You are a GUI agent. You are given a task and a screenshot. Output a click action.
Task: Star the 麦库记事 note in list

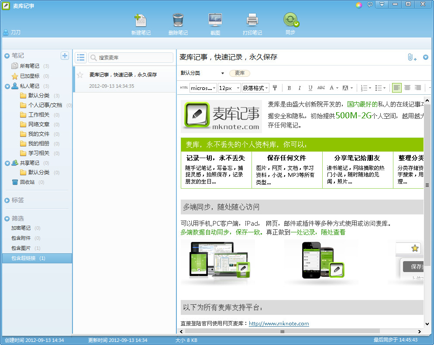tap(80, 75)
